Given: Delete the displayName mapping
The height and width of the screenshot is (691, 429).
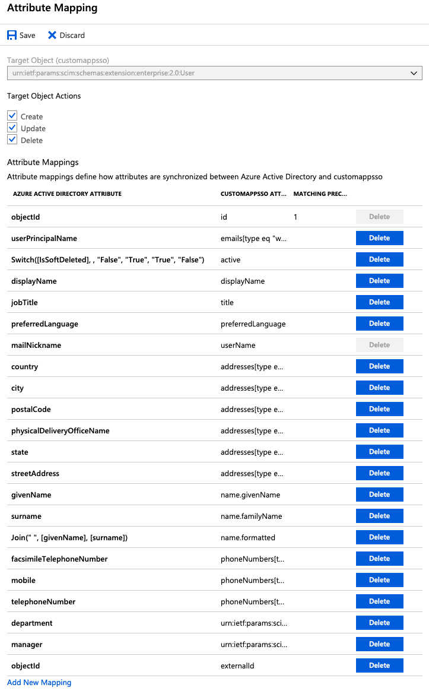Looking at the screenshot, I should pos(379,281).
